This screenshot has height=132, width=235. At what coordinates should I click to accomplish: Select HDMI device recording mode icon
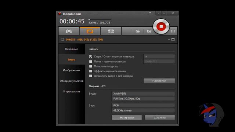click(111, 31)
